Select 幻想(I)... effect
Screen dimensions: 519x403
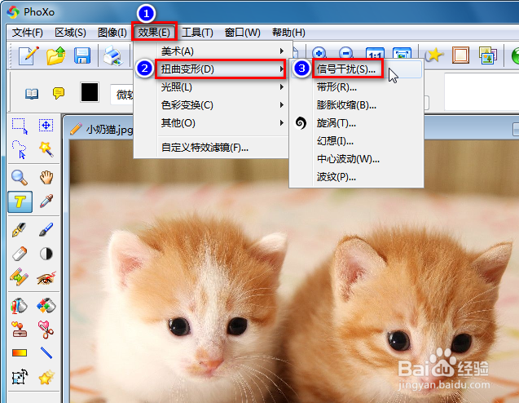(357, 141)
